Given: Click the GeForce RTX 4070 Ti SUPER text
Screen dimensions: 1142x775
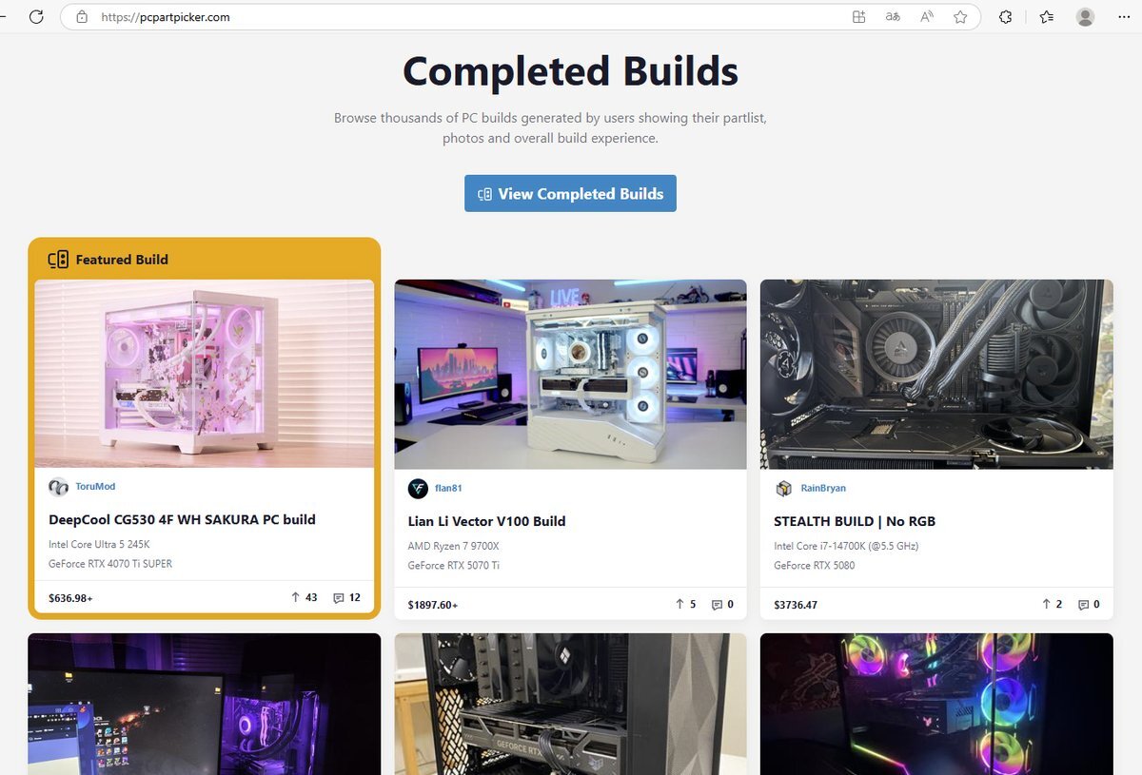Looking at the screenshot, I should [x=110, y=564].
